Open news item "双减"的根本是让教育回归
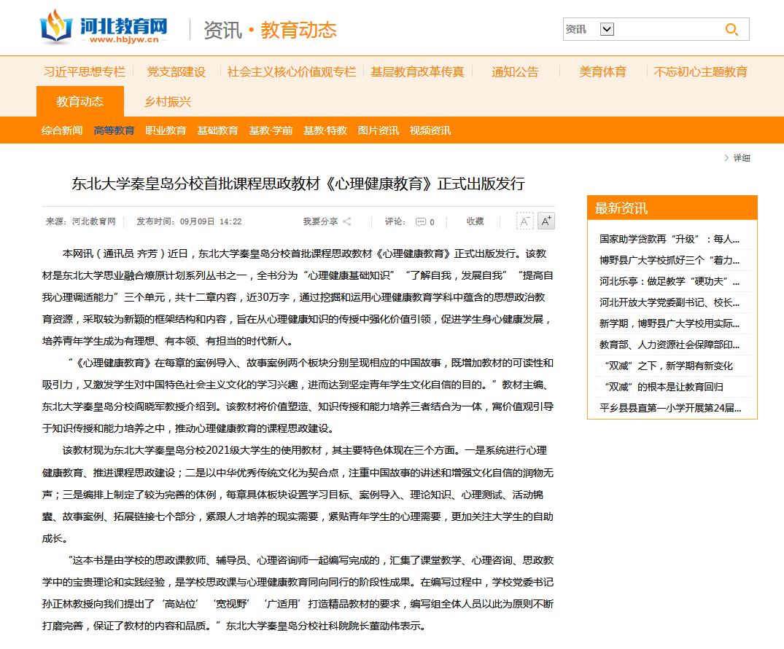This screenshot has height=649, width=784. 663,387
